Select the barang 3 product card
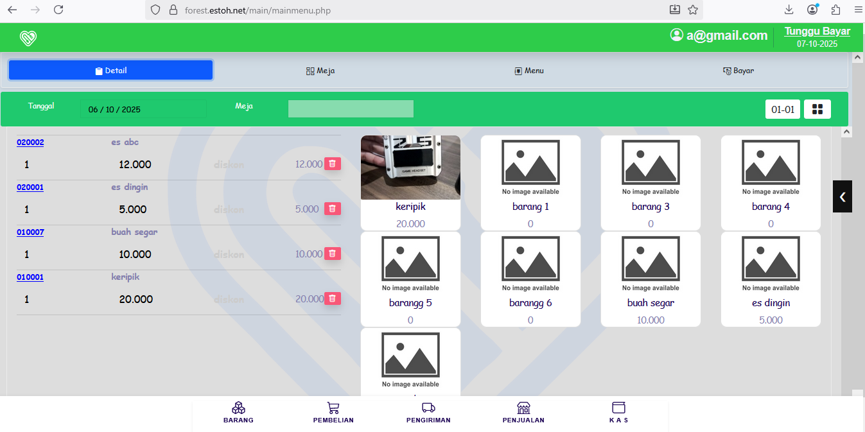 pyautogui.click(x=651, y=183)
